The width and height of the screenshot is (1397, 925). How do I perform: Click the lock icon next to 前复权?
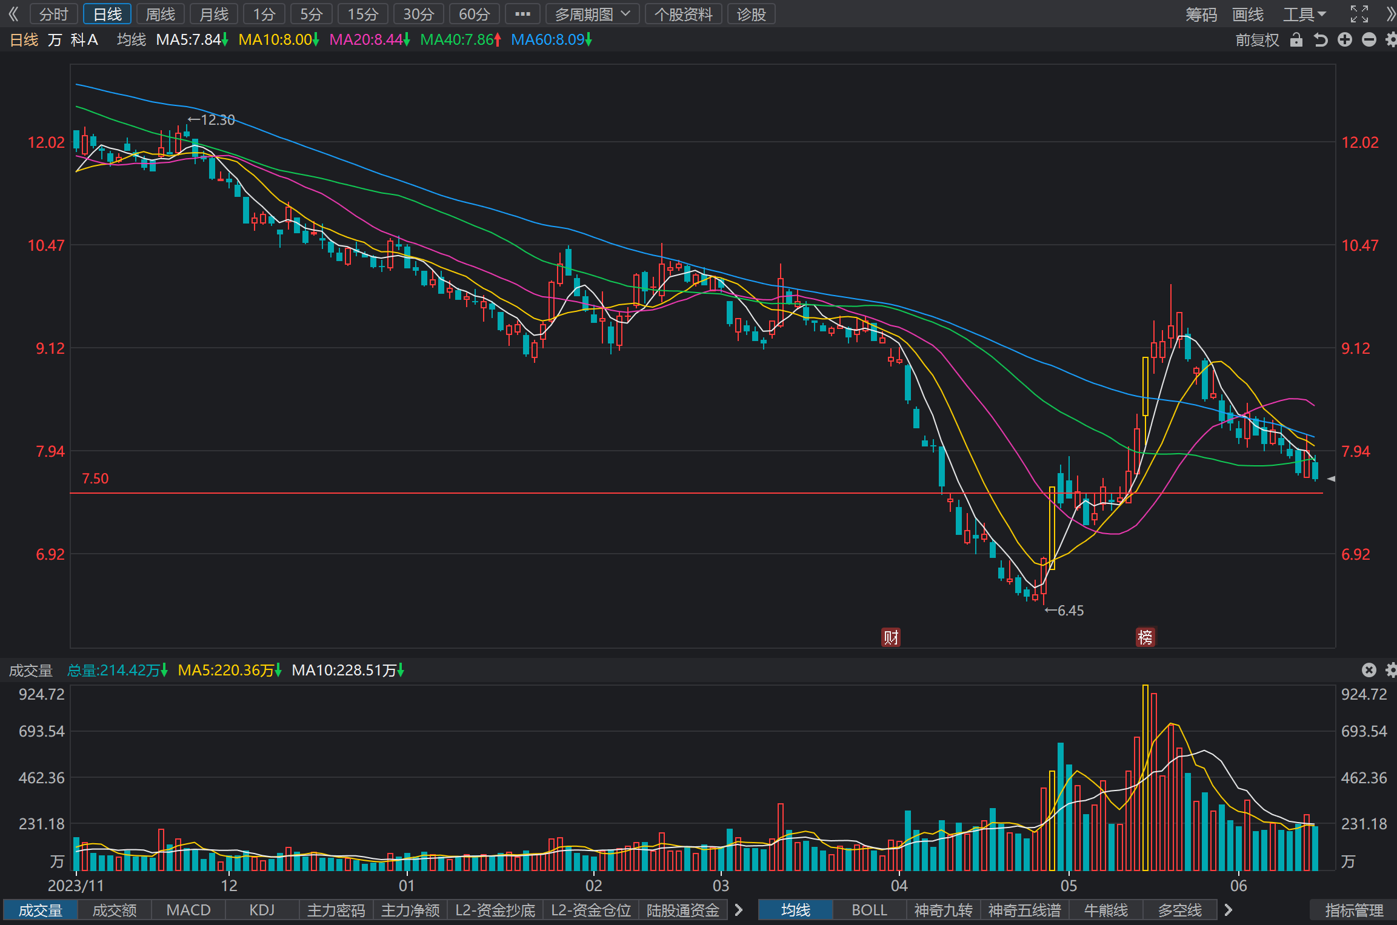click(x=1296, y=40)
